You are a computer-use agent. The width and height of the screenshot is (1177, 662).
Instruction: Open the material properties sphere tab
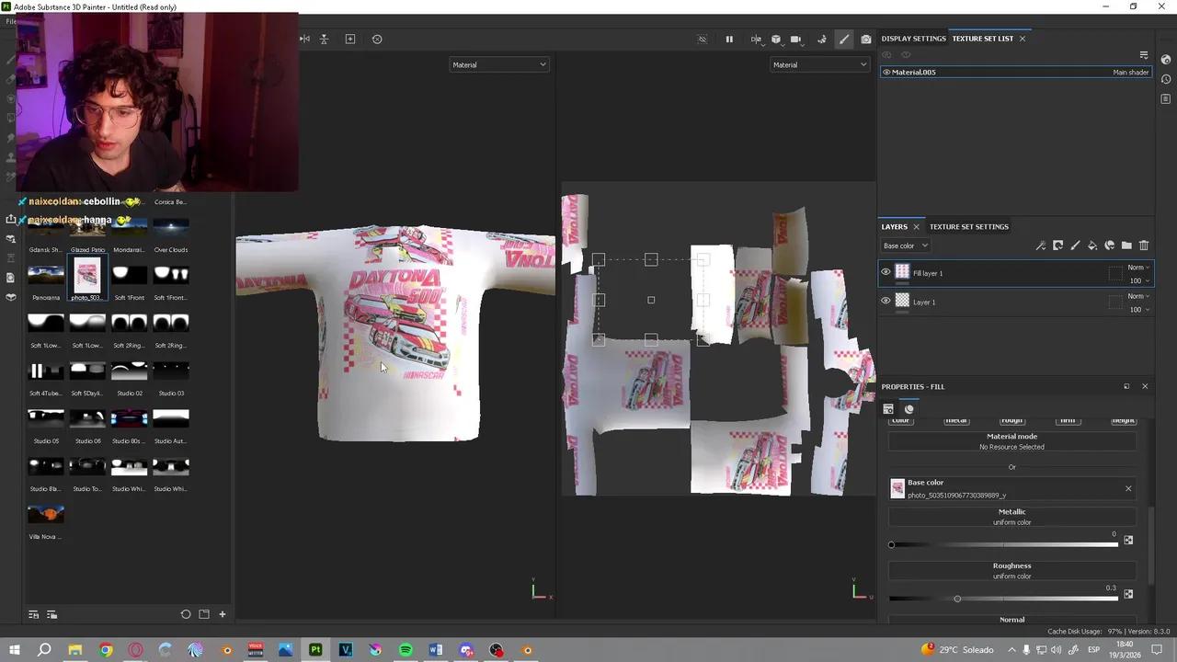tap(909, 409)
